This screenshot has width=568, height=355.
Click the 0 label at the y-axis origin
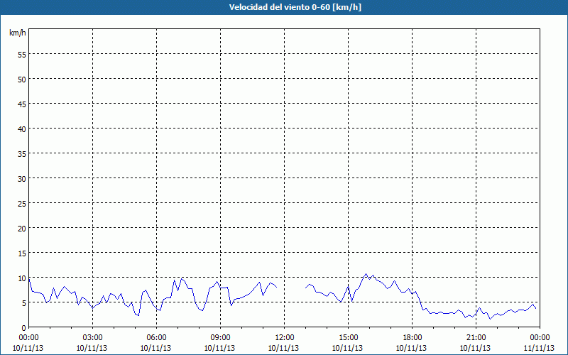24,327
